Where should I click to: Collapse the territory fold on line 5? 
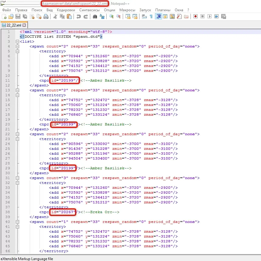[x=17, y=51]
